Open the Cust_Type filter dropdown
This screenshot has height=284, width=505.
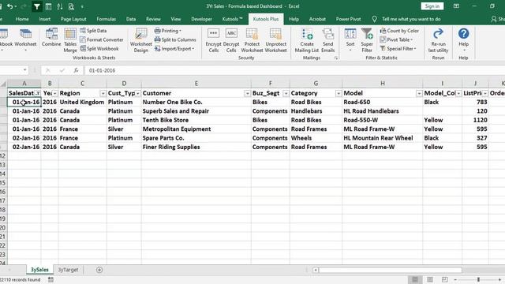click(137, 93)
